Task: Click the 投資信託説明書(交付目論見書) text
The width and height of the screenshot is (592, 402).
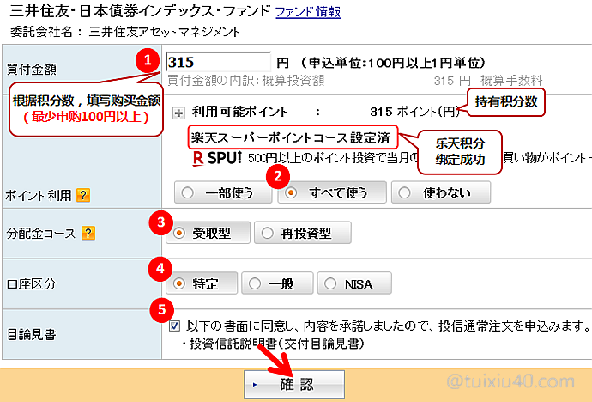Action: [277, 344]
